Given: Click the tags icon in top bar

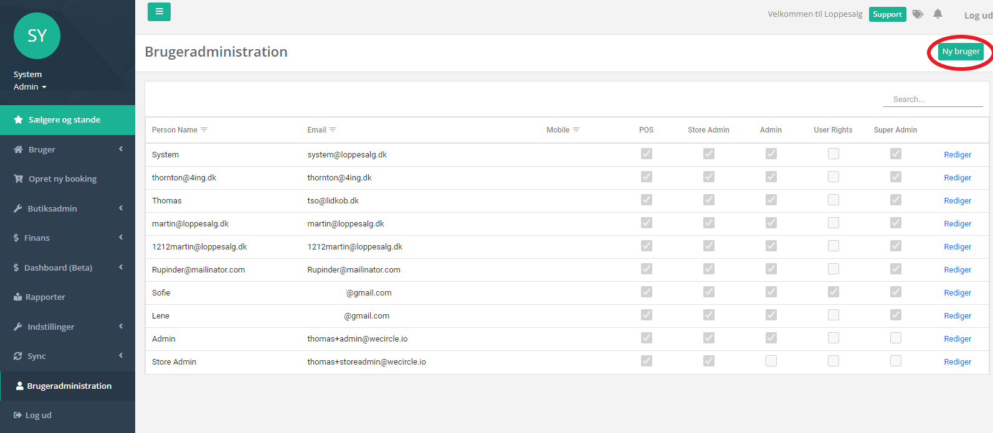Looking at the screenshot, I should click(918, 14).
